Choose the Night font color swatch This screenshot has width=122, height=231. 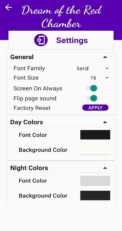click(x=95, y=180)
